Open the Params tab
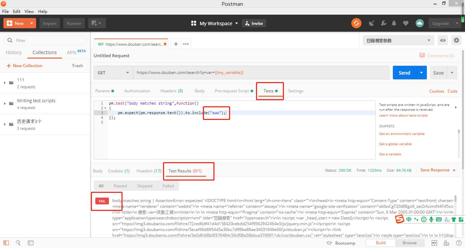This screenshot has width=465, height=248. click(105, 91)
